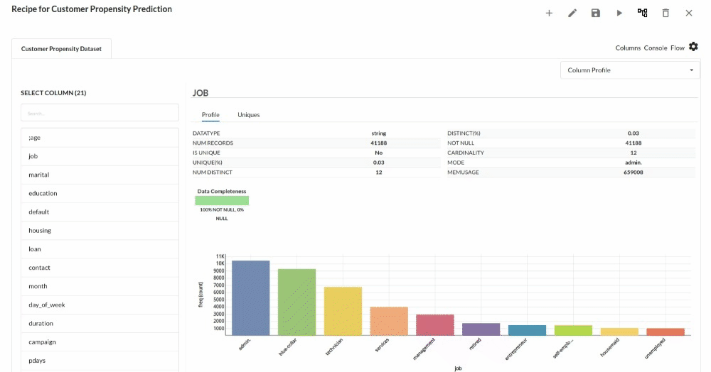The image size is (711, 372).
Task: Click the technician bar in chart
Action: [343, 311]
